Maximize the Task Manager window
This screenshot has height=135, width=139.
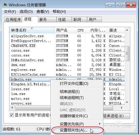coord(120,5)
